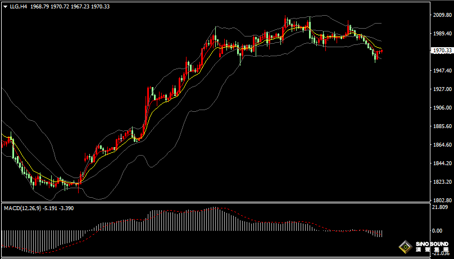
Task: Click the MACD 21.809 scale label
Action: (440, 207)
